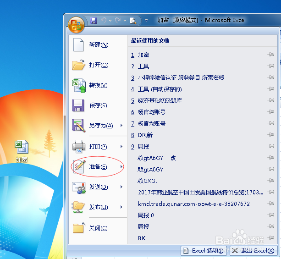This screenshot has height=259, width=281.
Task: Select 发布(U) menu item
Action: pyautogui.click(x=98, y=207)
